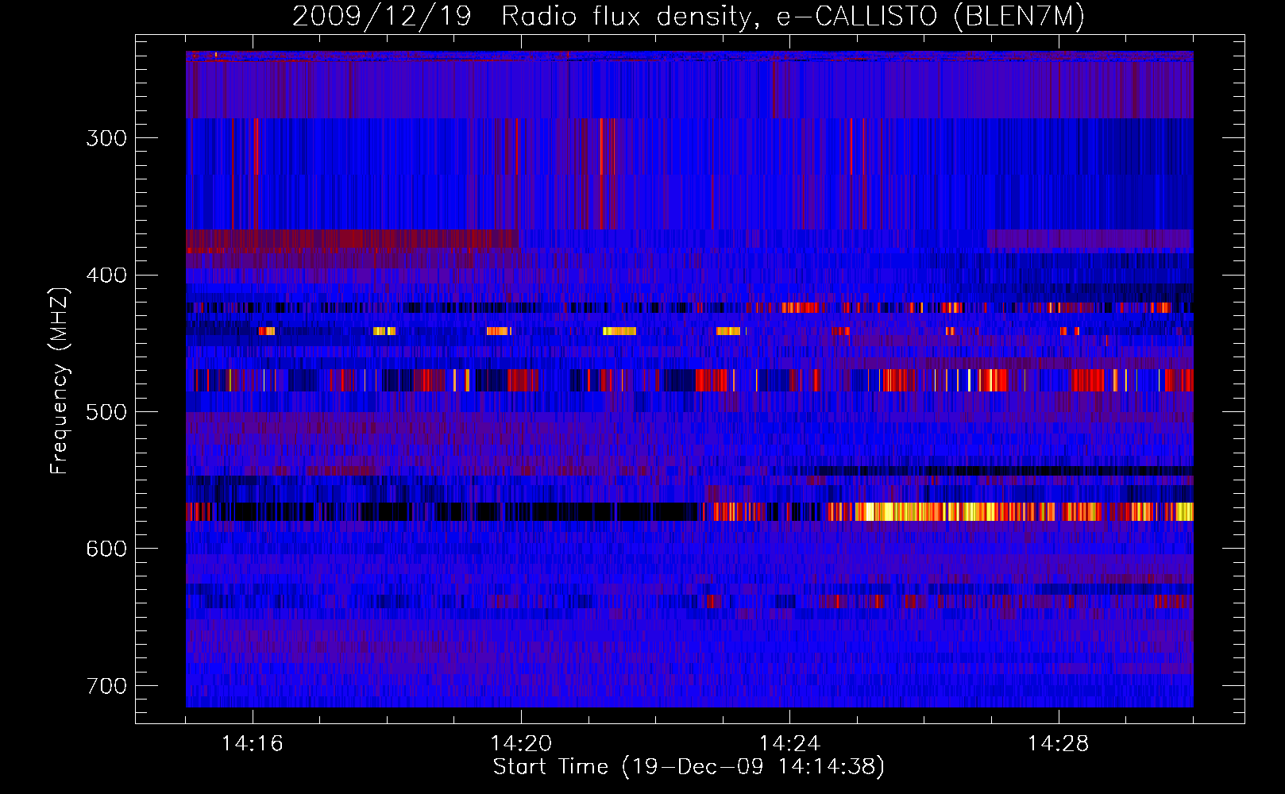Click the Start Time axis caption
This screenshot has height=794, width=1285.
[689, 767]
